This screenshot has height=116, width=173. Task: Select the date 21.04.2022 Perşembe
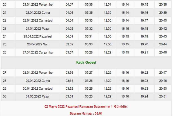(38, 4)
